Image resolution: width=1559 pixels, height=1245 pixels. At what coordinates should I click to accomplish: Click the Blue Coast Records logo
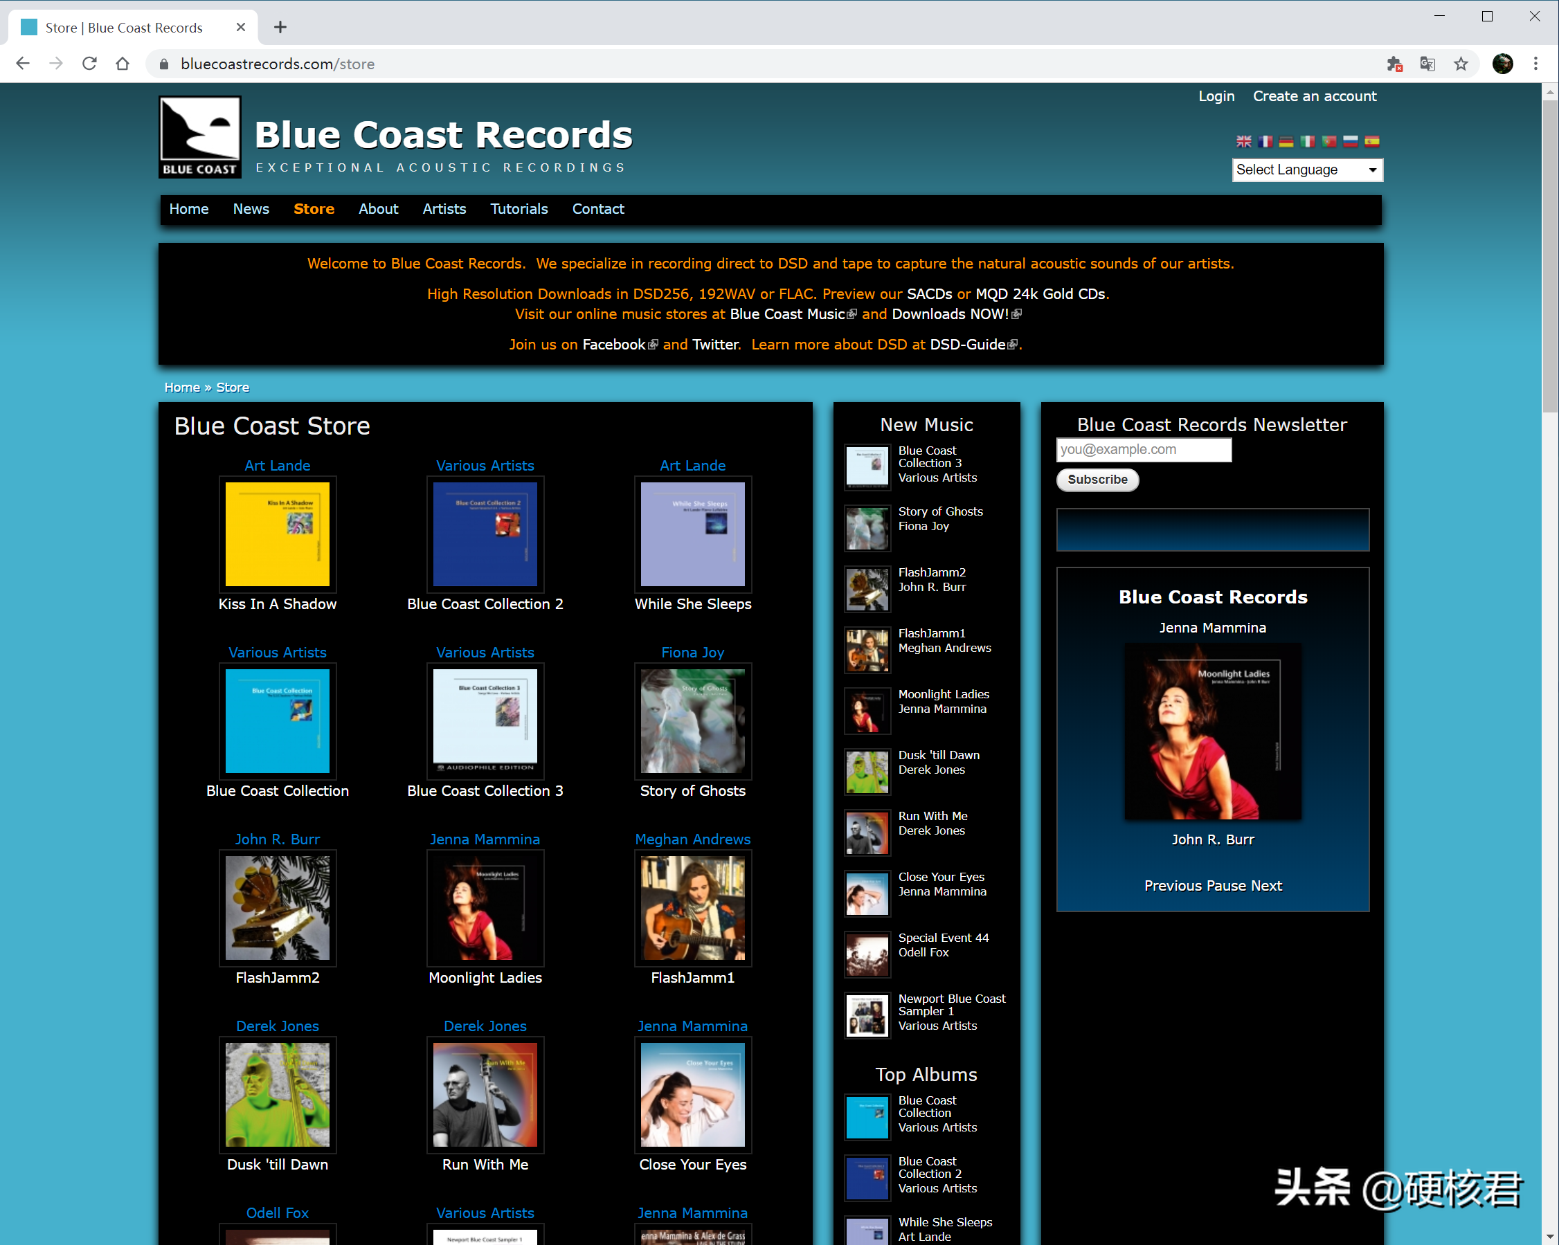point(200,137)
